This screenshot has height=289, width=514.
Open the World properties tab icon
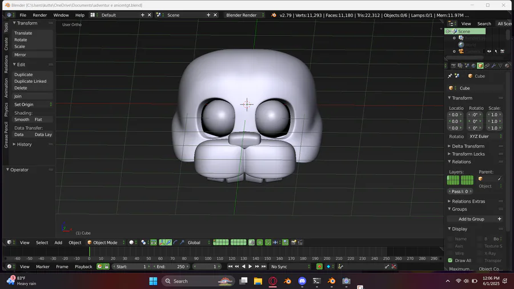click(x=473, y=66)
